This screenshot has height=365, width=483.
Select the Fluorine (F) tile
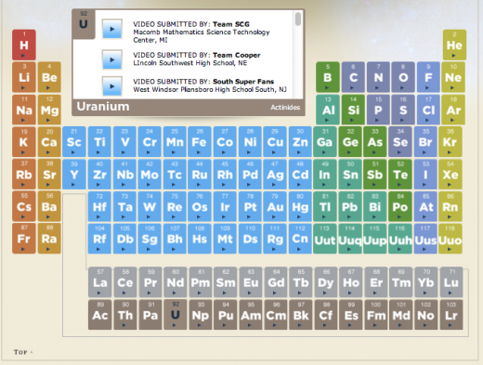[x=428, y=77]
